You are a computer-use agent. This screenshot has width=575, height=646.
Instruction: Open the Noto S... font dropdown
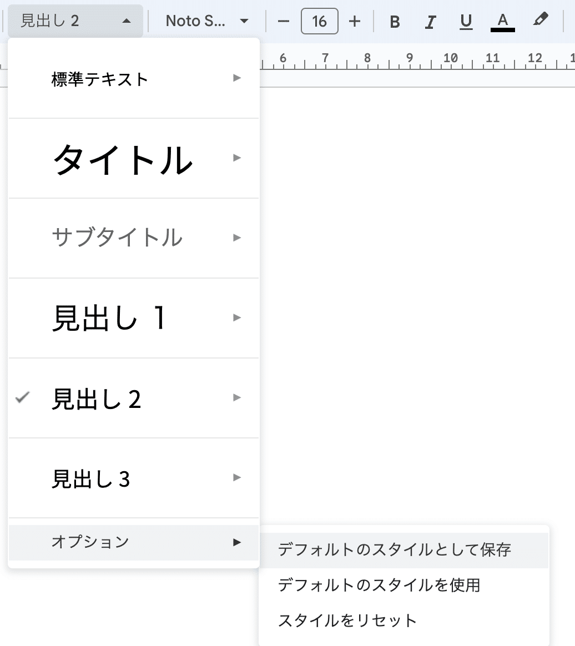[207, 21]
